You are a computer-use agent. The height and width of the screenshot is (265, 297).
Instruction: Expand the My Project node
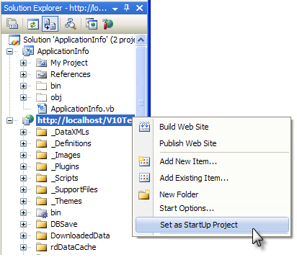23,63
